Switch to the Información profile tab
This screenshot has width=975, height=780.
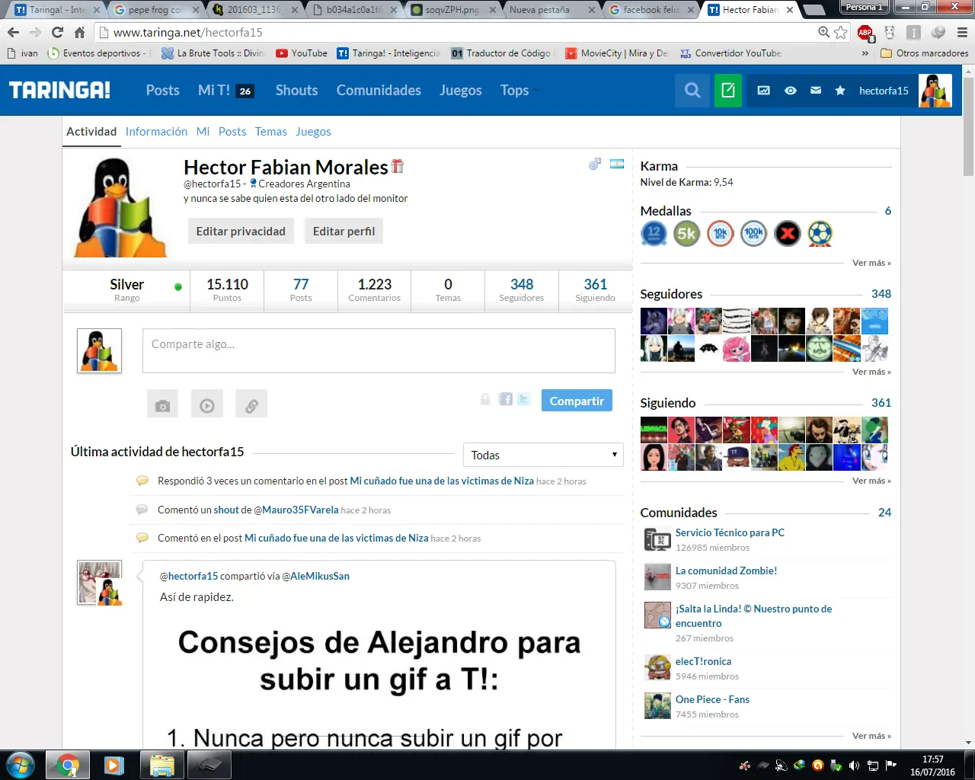[x=156, y=131]
